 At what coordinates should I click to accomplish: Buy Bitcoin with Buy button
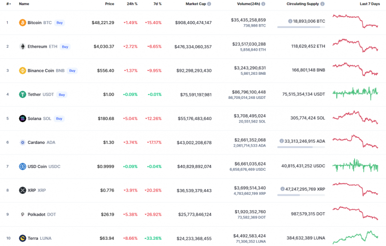coord(59,23)
